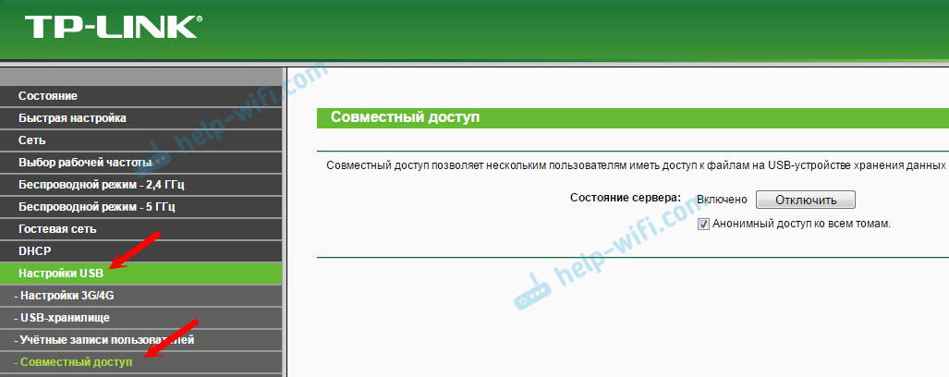Open the Состояние menu item
Viewport: 949px width, 377px height.
(x=48, y=96)
